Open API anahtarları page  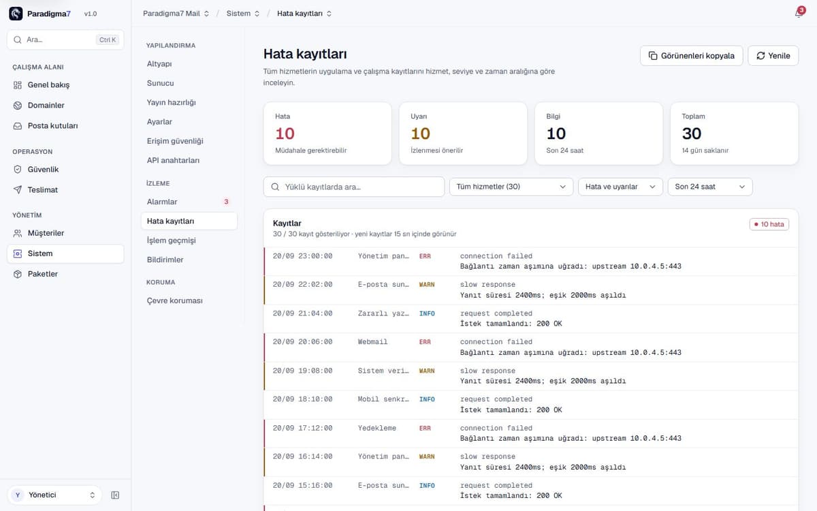189,161
